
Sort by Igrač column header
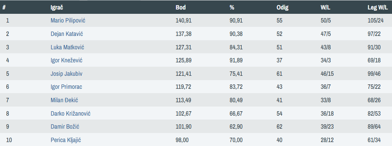[x=57, y=7]
